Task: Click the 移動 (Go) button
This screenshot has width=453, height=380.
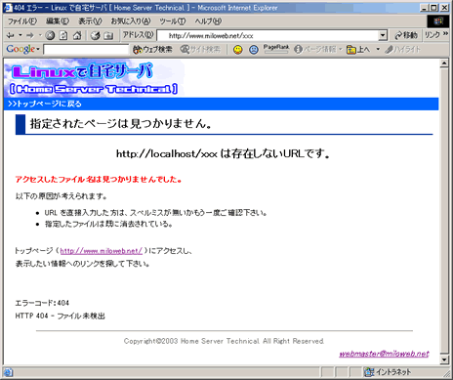Action: [x=406, y=35]
